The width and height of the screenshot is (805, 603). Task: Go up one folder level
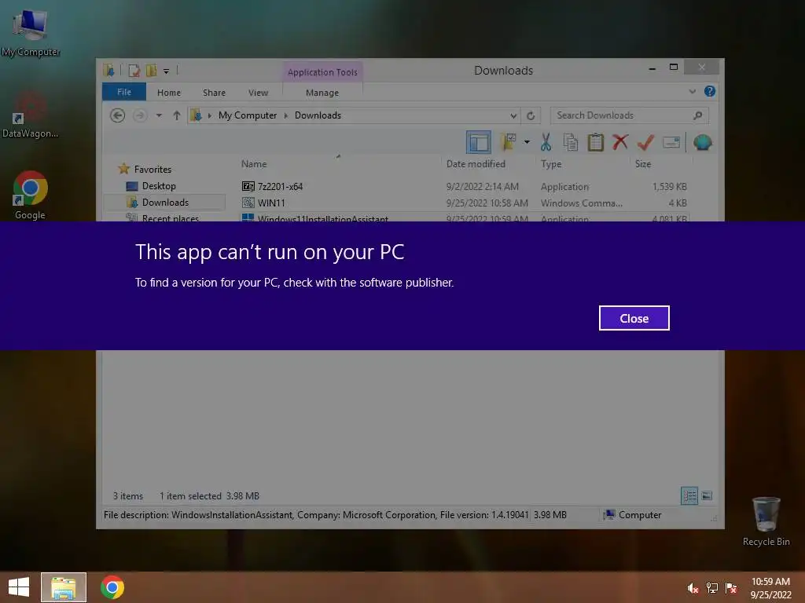tap(177, 115)
